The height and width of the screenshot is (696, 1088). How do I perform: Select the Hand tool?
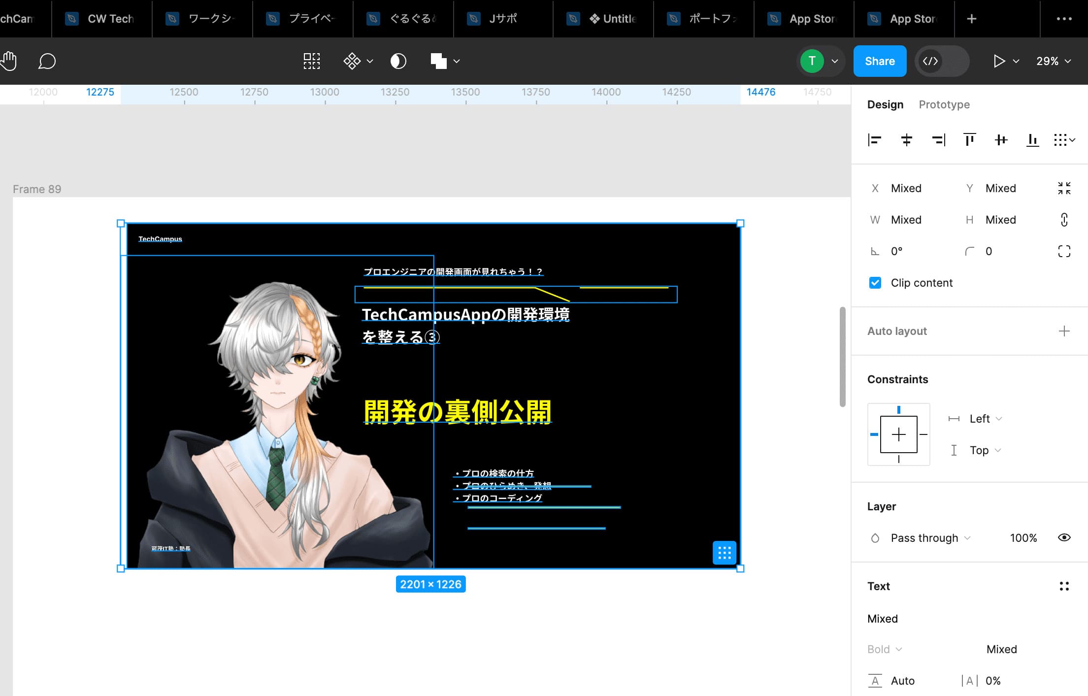(9, 61)
